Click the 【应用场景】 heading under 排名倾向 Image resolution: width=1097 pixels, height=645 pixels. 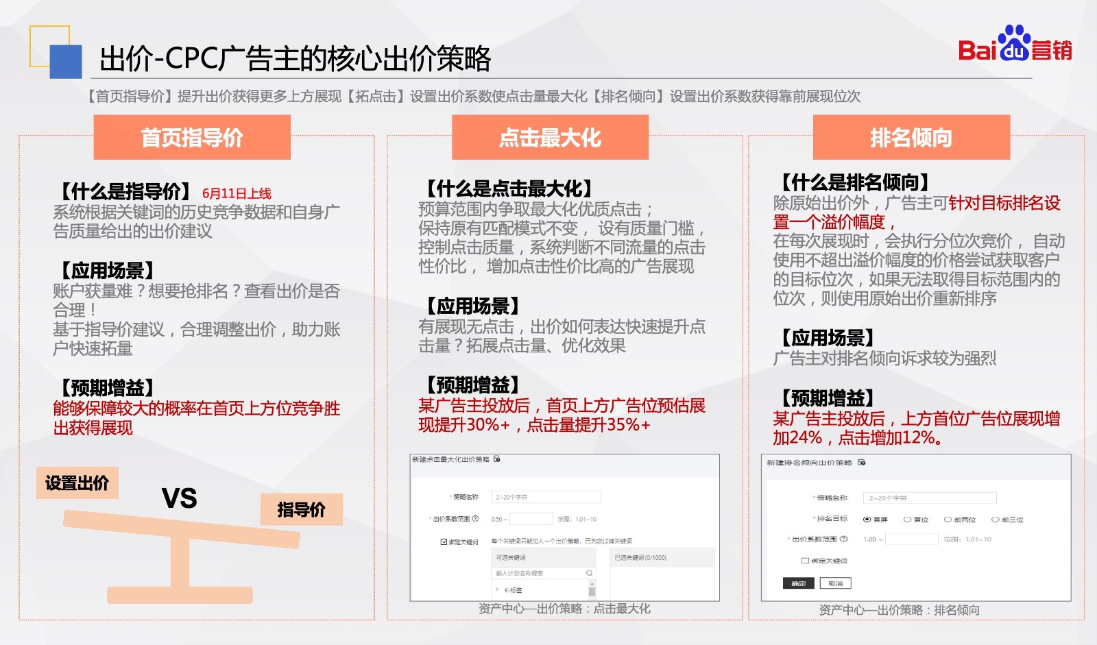828,338
